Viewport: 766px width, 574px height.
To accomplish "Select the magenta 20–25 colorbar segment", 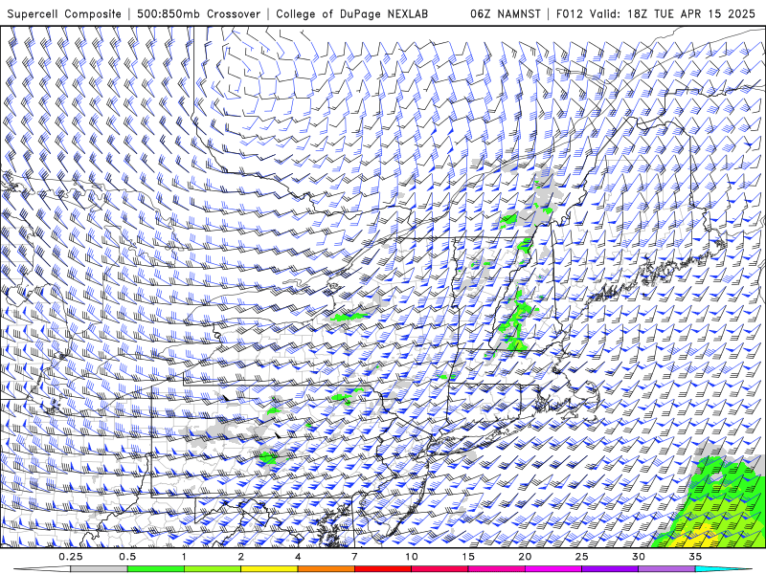I will click(553, 569).
